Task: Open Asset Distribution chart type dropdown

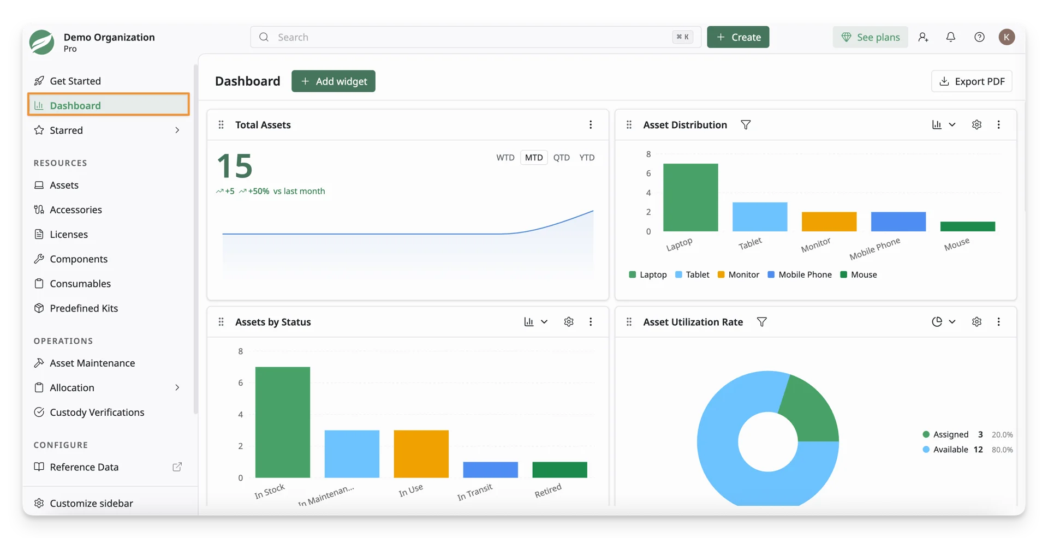Action: (944, 125)
